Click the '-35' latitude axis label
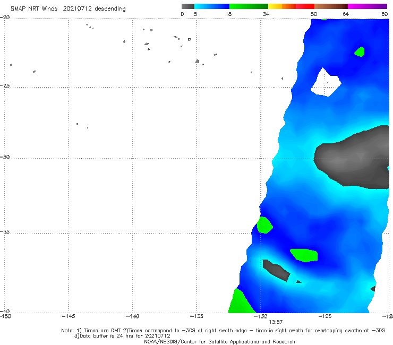The width and height of the screenshot is (393, 345). coord(5,231)
